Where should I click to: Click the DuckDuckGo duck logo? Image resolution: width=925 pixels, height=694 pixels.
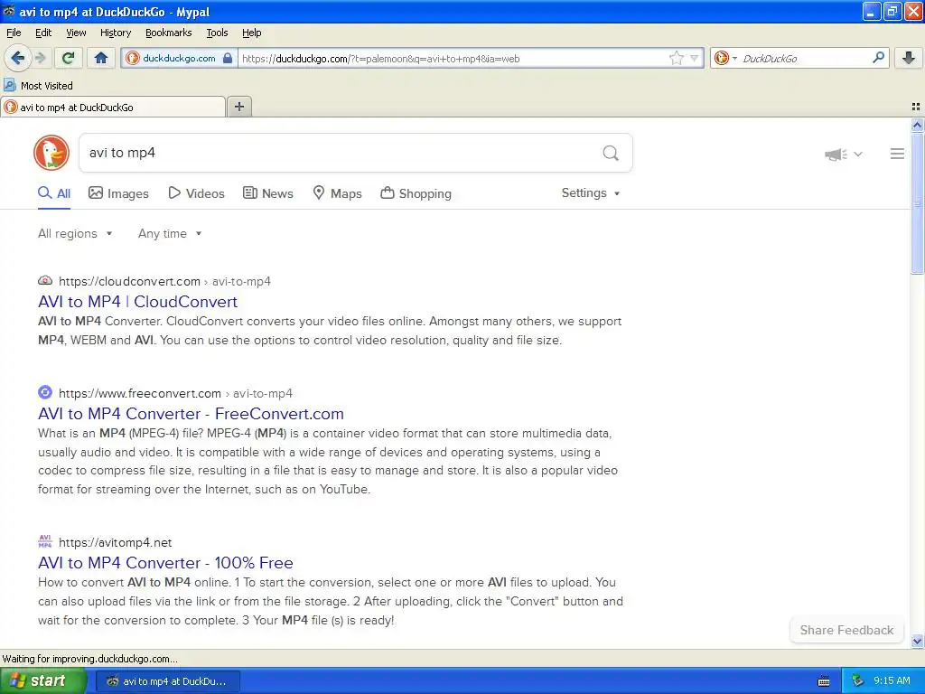[51, 153]
